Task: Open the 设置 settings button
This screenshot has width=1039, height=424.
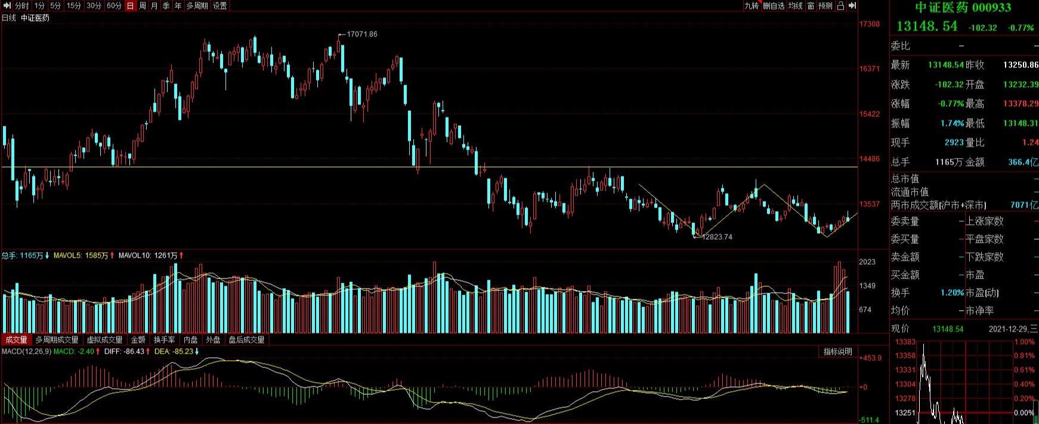Action: (x=220, y=5)
